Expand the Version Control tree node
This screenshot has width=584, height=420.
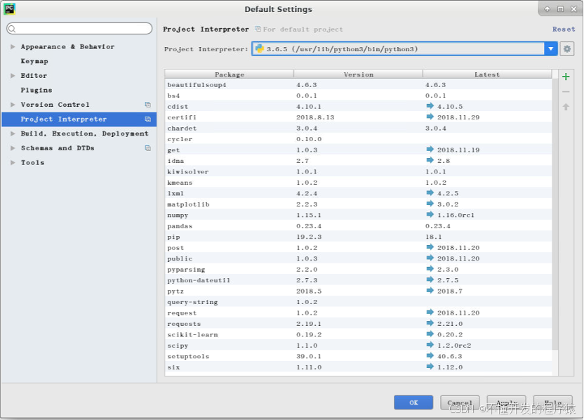[x=13, y=105]
